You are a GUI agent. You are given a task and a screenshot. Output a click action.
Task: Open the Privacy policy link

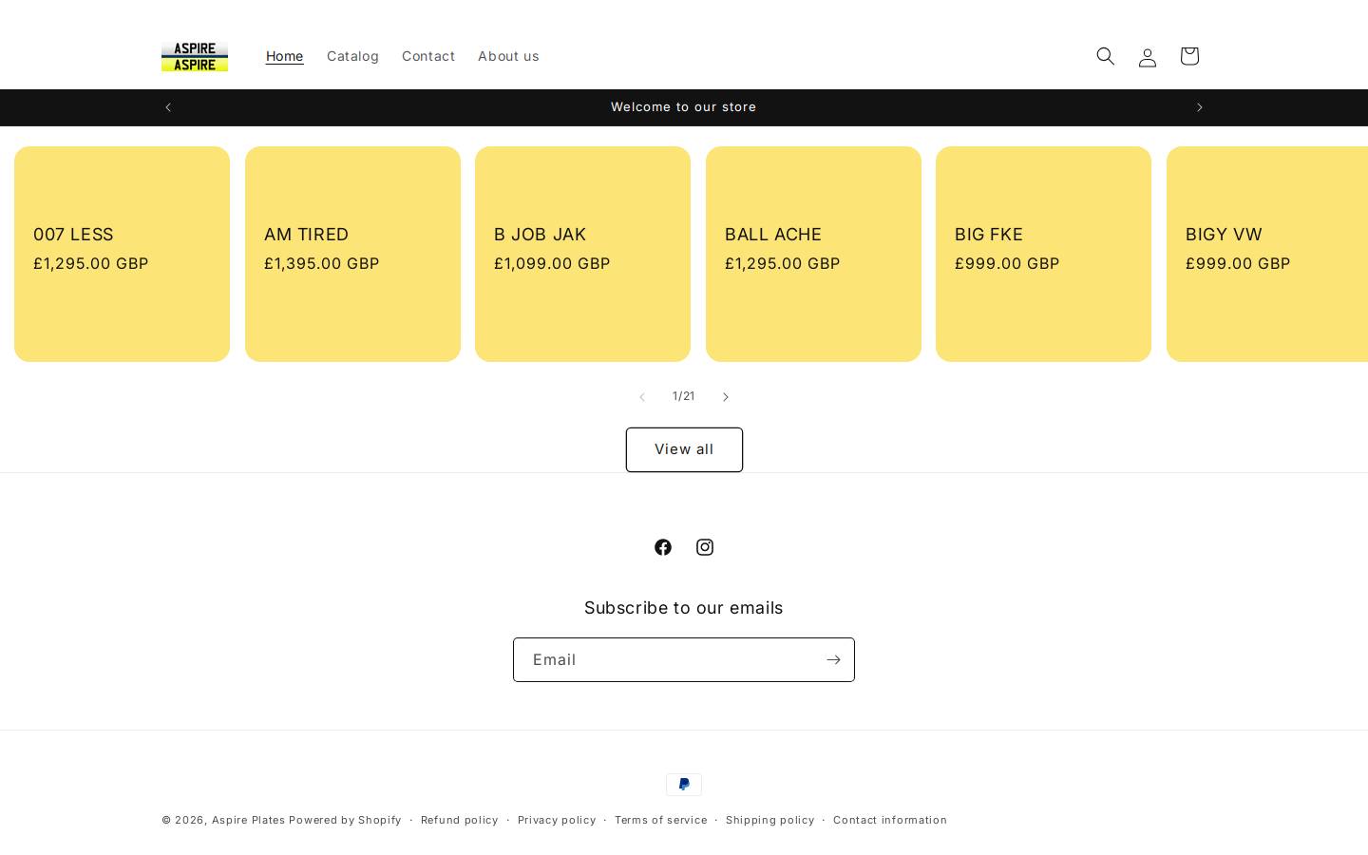tap(557, 820)
